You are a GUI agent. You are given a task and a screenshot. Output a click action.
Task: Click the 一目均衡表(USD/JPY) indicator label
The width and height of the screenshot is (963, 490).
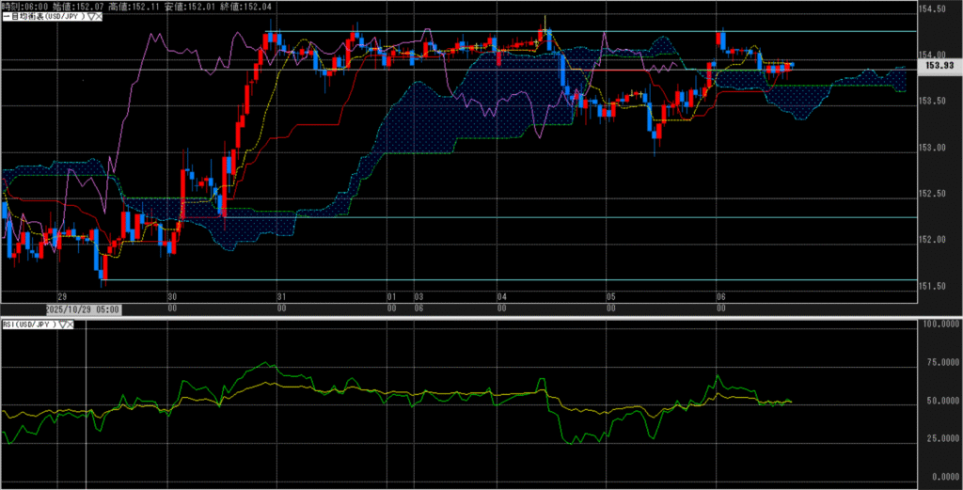click(43, 17)
